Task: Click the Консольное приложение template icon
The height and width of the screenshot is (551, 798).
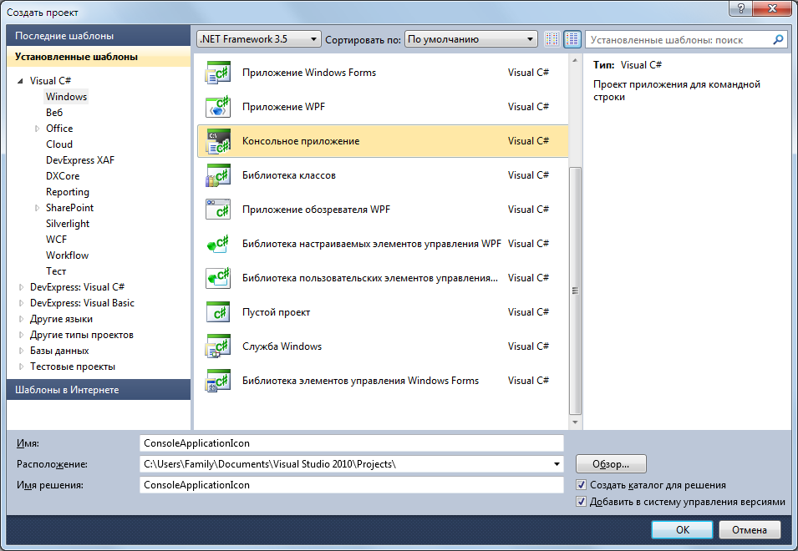Action: 218,141
